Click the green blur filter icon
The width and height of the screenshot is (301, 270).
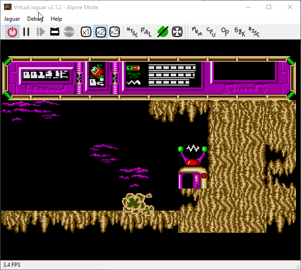162,32
